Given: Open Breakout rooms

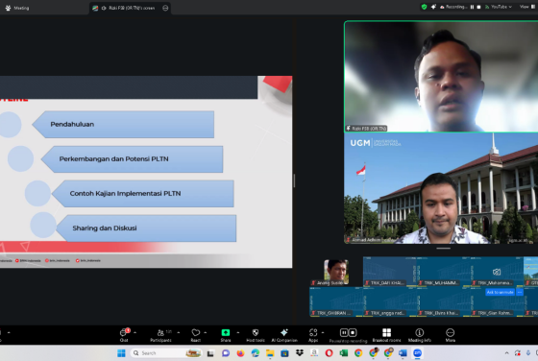Looking at the screenshot, I should tap(386, 335).
